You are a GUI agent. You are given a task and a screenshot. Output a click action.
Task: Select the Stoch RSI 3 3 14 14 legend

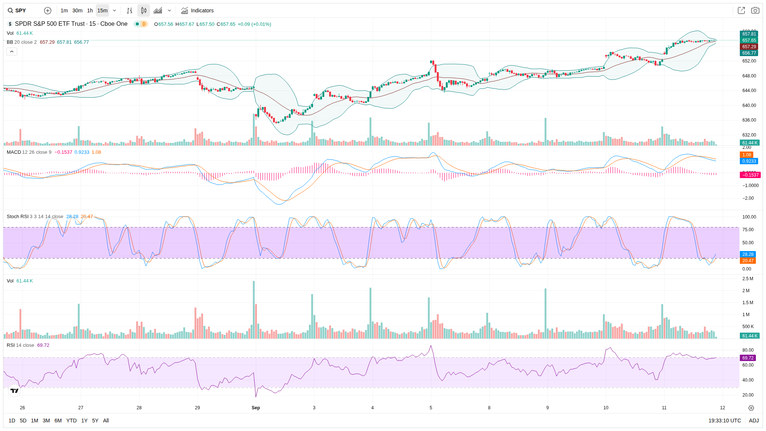(x=35, y=217)
